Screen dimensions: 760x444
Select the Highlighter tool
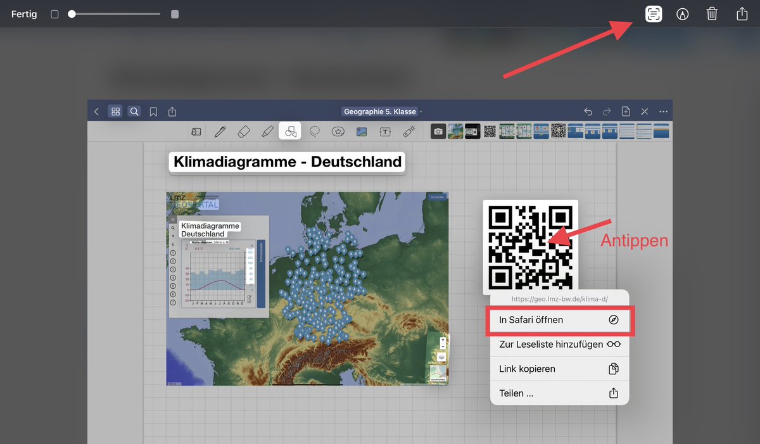click(x=267, y=132)
